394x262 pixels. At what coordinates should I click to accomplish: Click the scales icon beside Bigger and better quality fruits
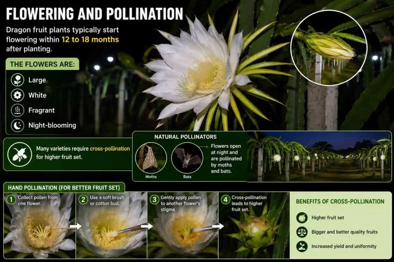point(302,232)
